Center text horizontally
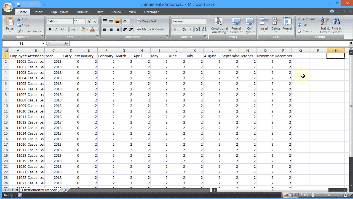The width and height of the screenshot is (353, 199). 111,29
